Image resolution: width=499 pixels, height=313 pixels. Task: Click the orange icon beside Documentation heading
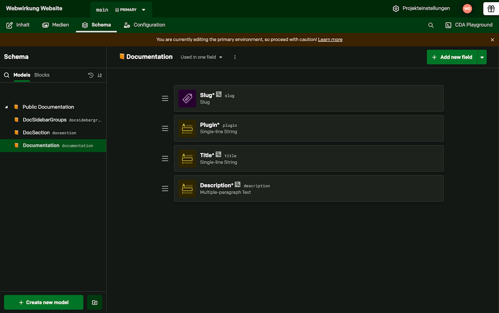click(122, 57)
